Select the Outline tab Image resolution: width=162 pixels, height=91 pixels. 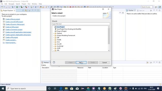pos(131,11)
